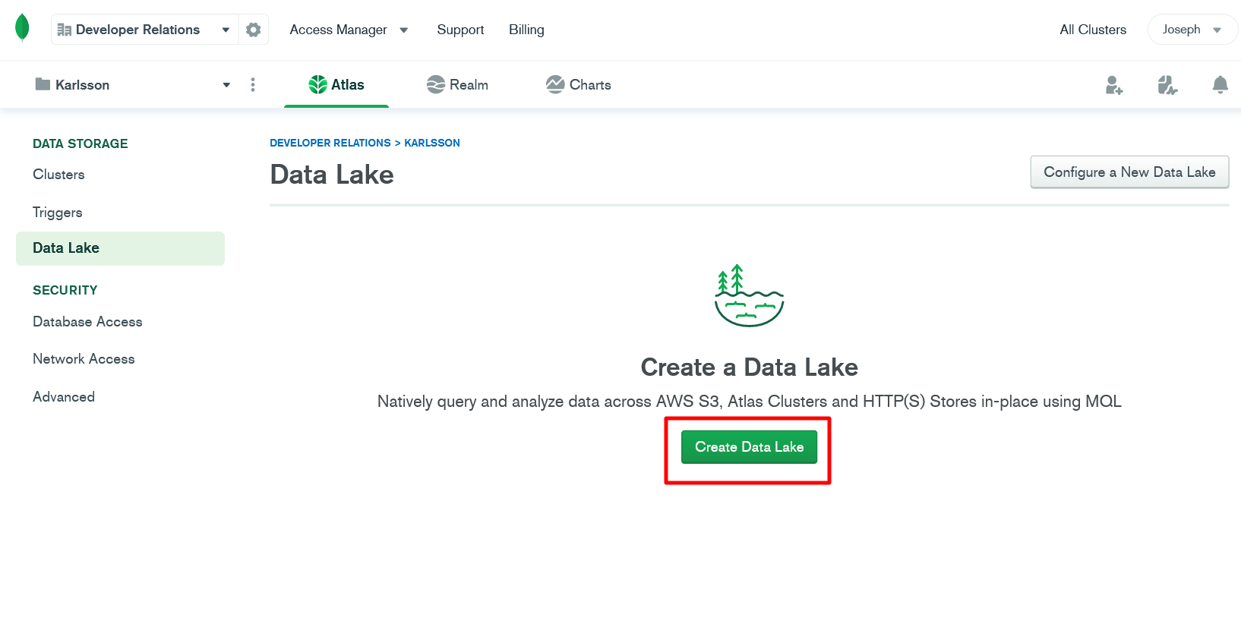View All Clusters
The width and height of the screenshot is (1241, 621).
click(1093, 30)
